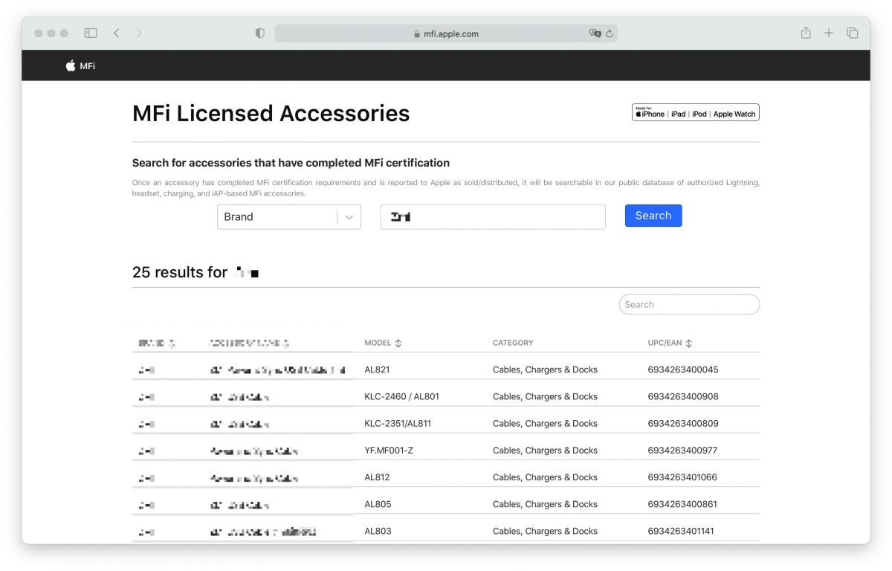Focus the table filter Search box
Viewport: 892px width, 571px height.
(689, 304)
